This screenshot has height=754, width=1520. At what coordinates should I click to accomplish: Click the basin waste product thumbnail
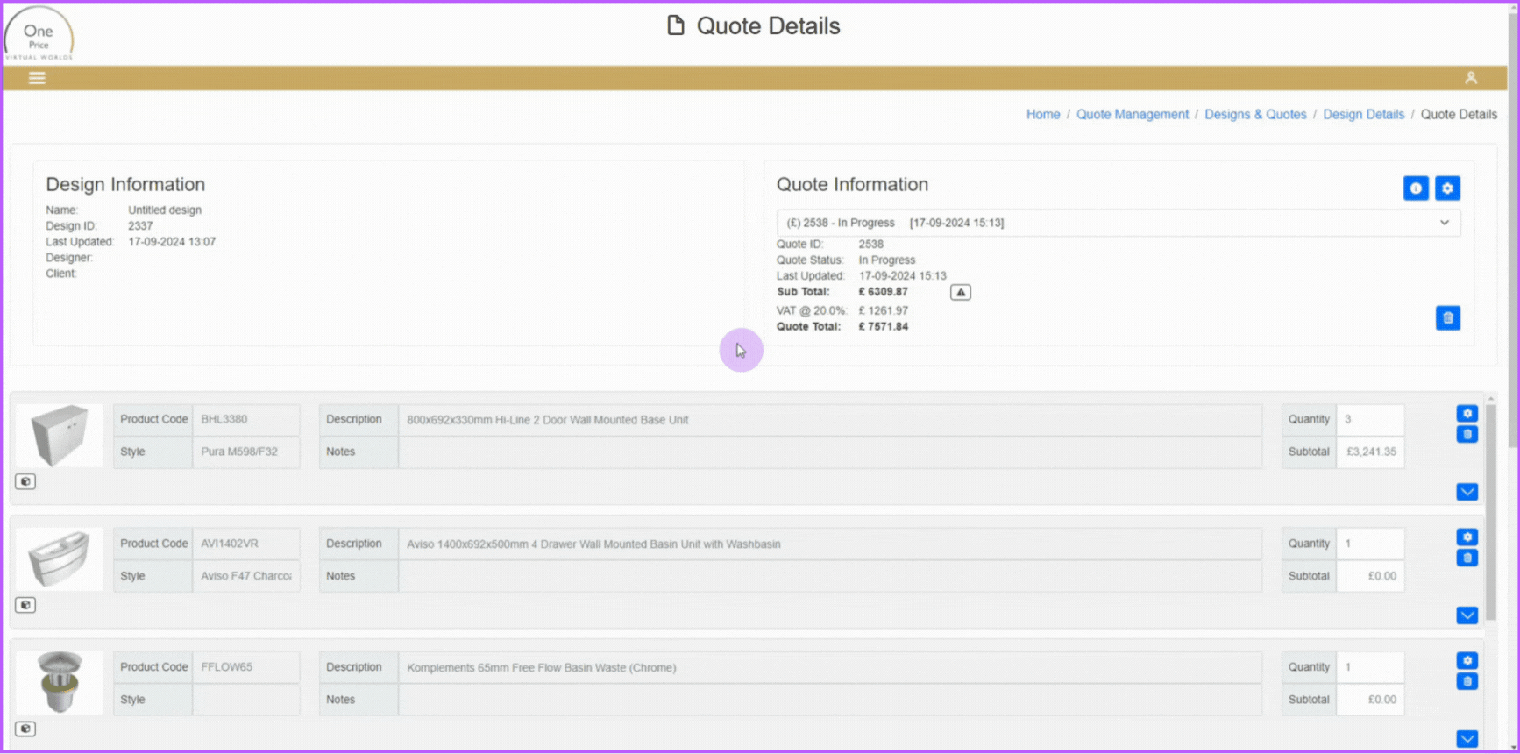59,683
